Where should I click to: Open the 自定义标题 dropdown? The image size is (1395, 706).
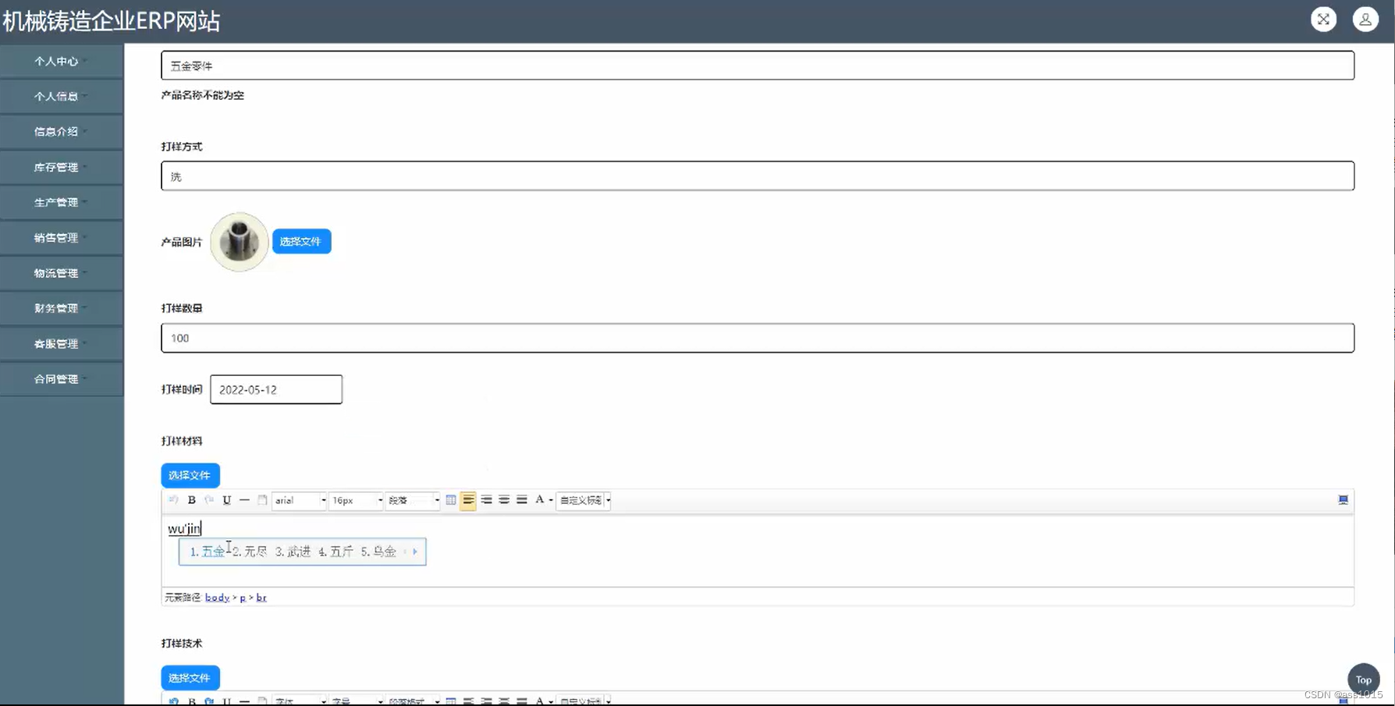583,500
